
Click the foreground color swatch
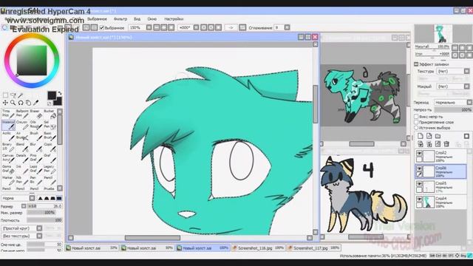click(52, 95)
